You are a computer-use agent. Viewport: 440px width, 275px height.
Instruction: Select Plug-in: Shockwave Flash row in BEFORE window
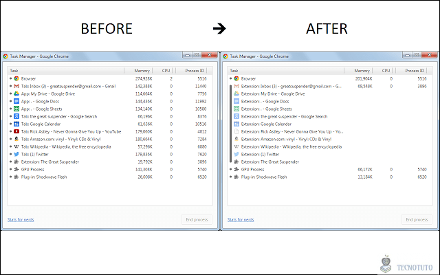(110, 177)
